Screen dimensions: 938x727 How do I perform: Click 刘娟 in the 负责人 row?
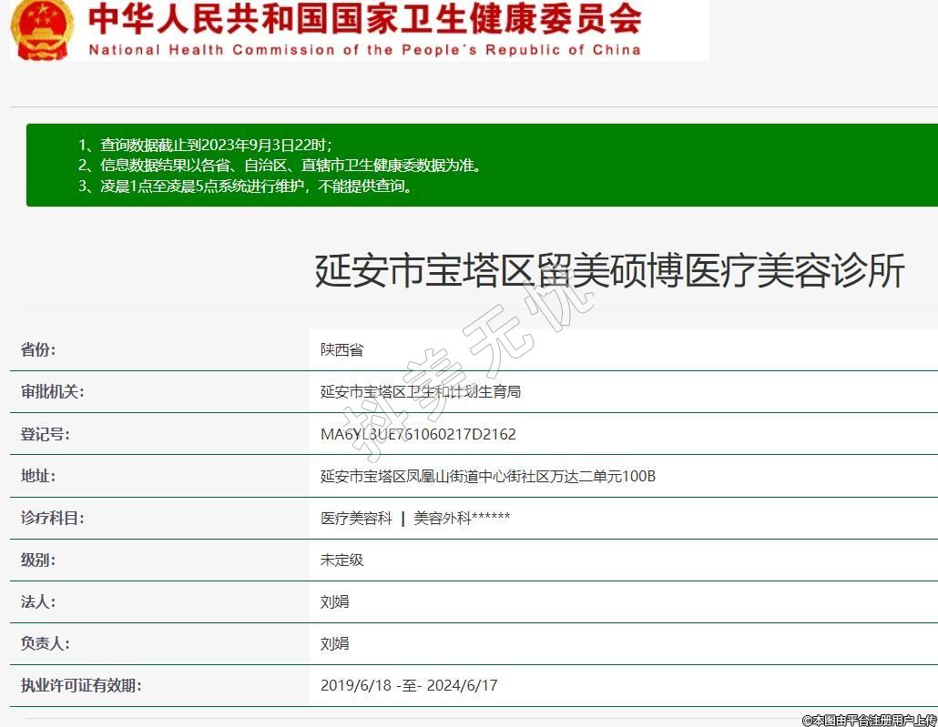coord(334,643)
